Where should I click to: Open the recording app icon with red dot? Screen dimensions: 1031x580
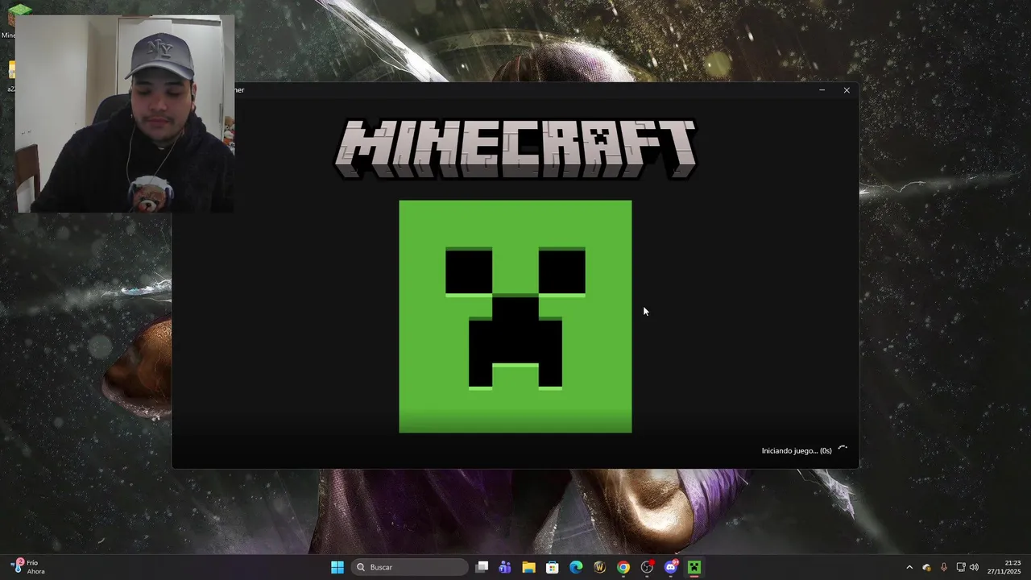(647, 567)
